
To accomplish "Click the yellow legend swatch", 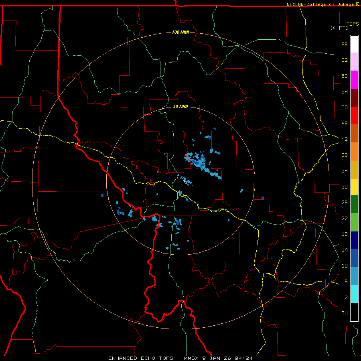I will (354, 187).
